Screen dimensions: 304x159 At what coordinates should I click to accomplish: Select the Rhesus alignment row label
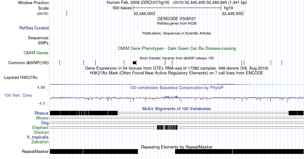[x=42, y=113]
